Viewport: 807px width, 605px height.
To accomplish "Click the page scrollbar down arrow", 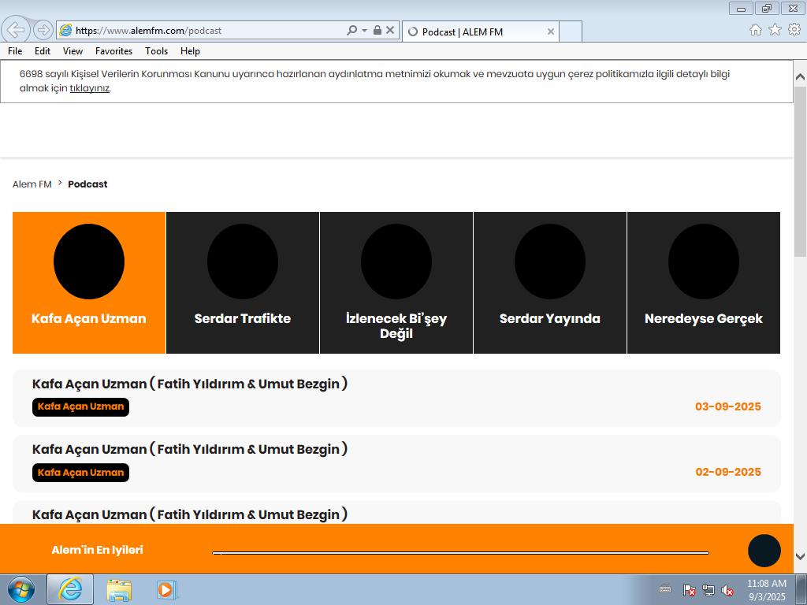I will coord(801,556).
